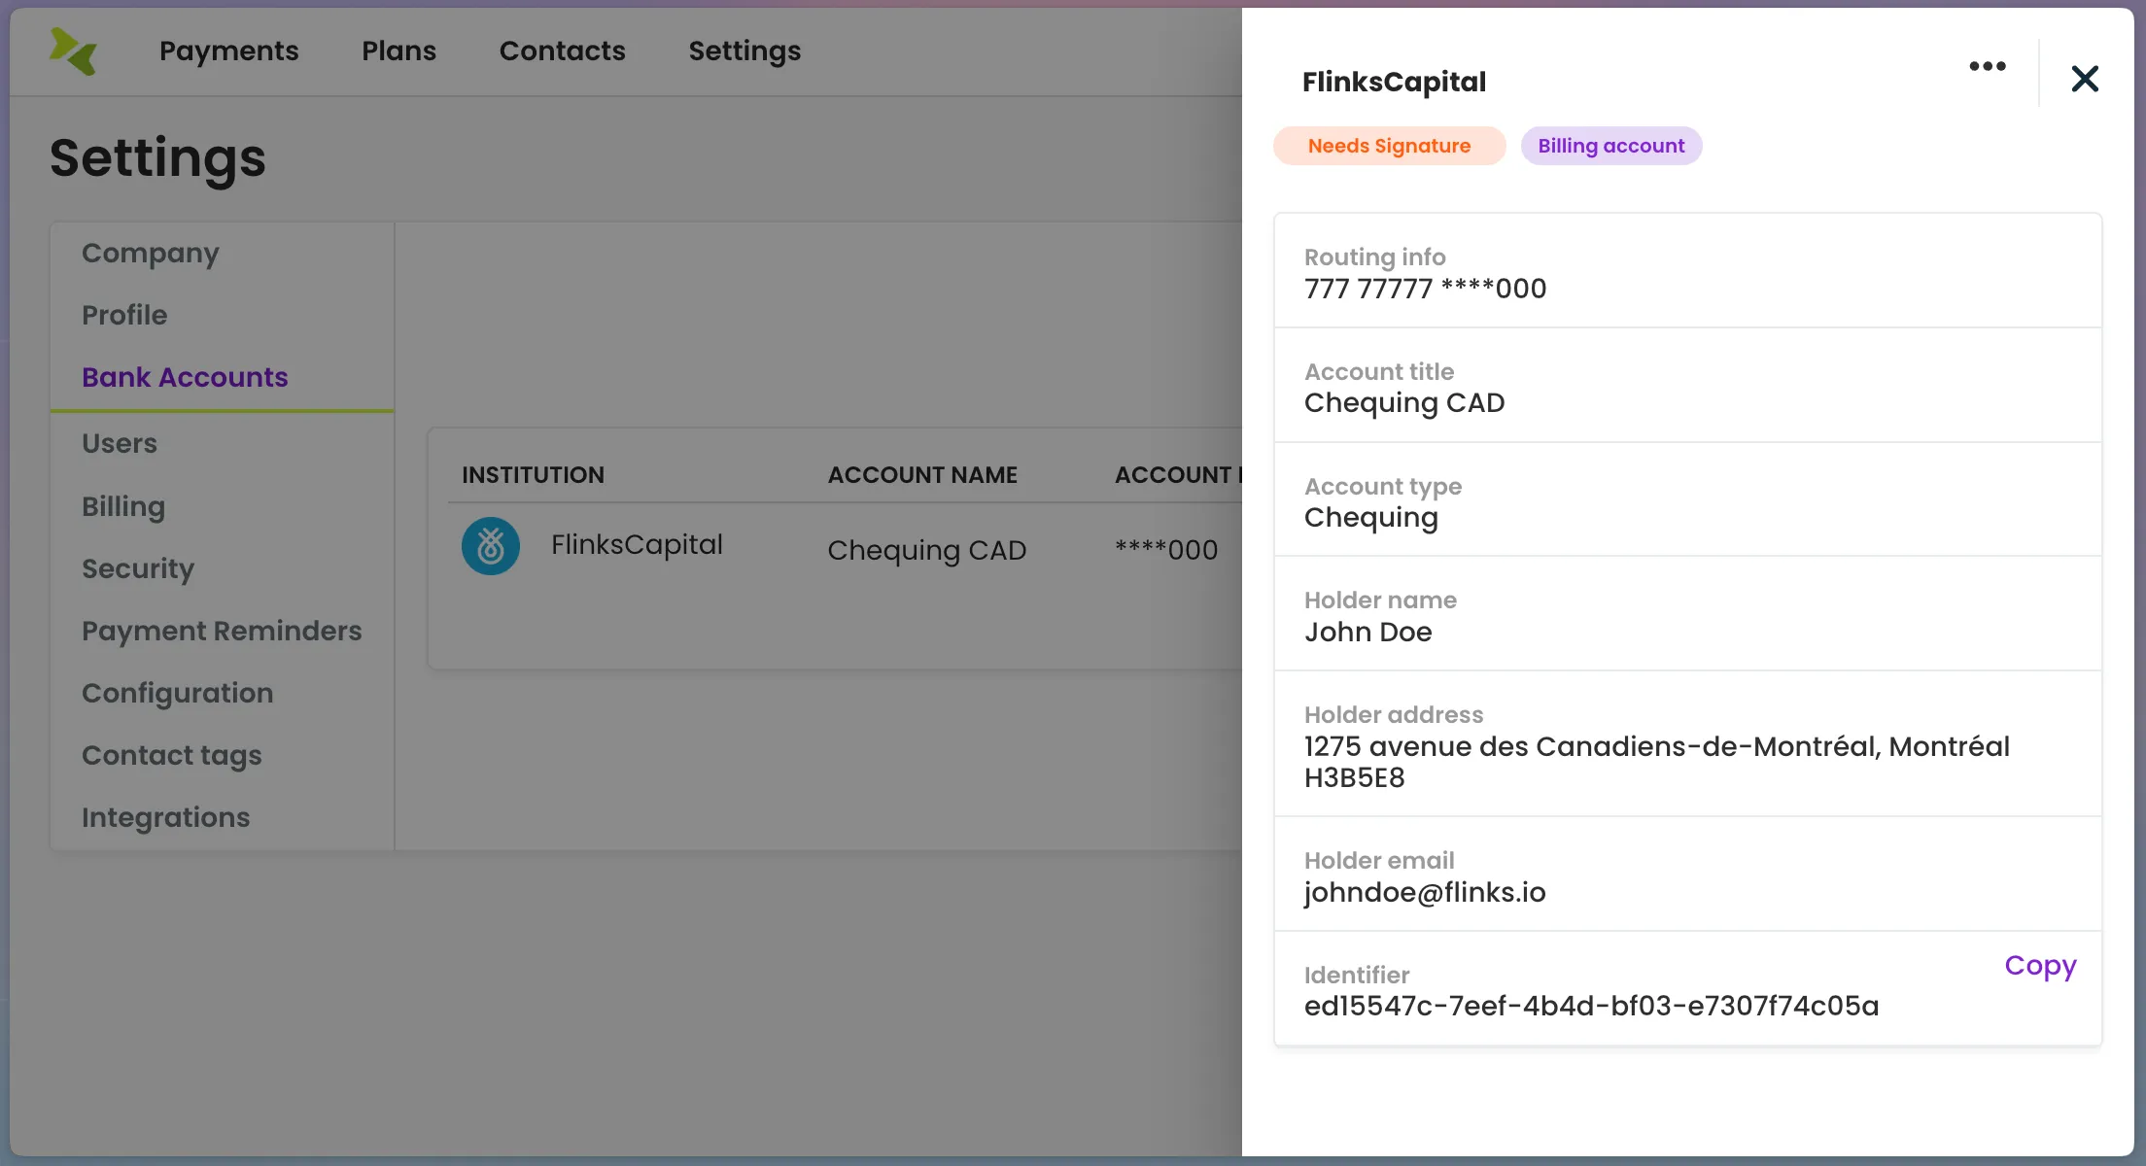Click the holder name John Doe

click(1368, 633)
